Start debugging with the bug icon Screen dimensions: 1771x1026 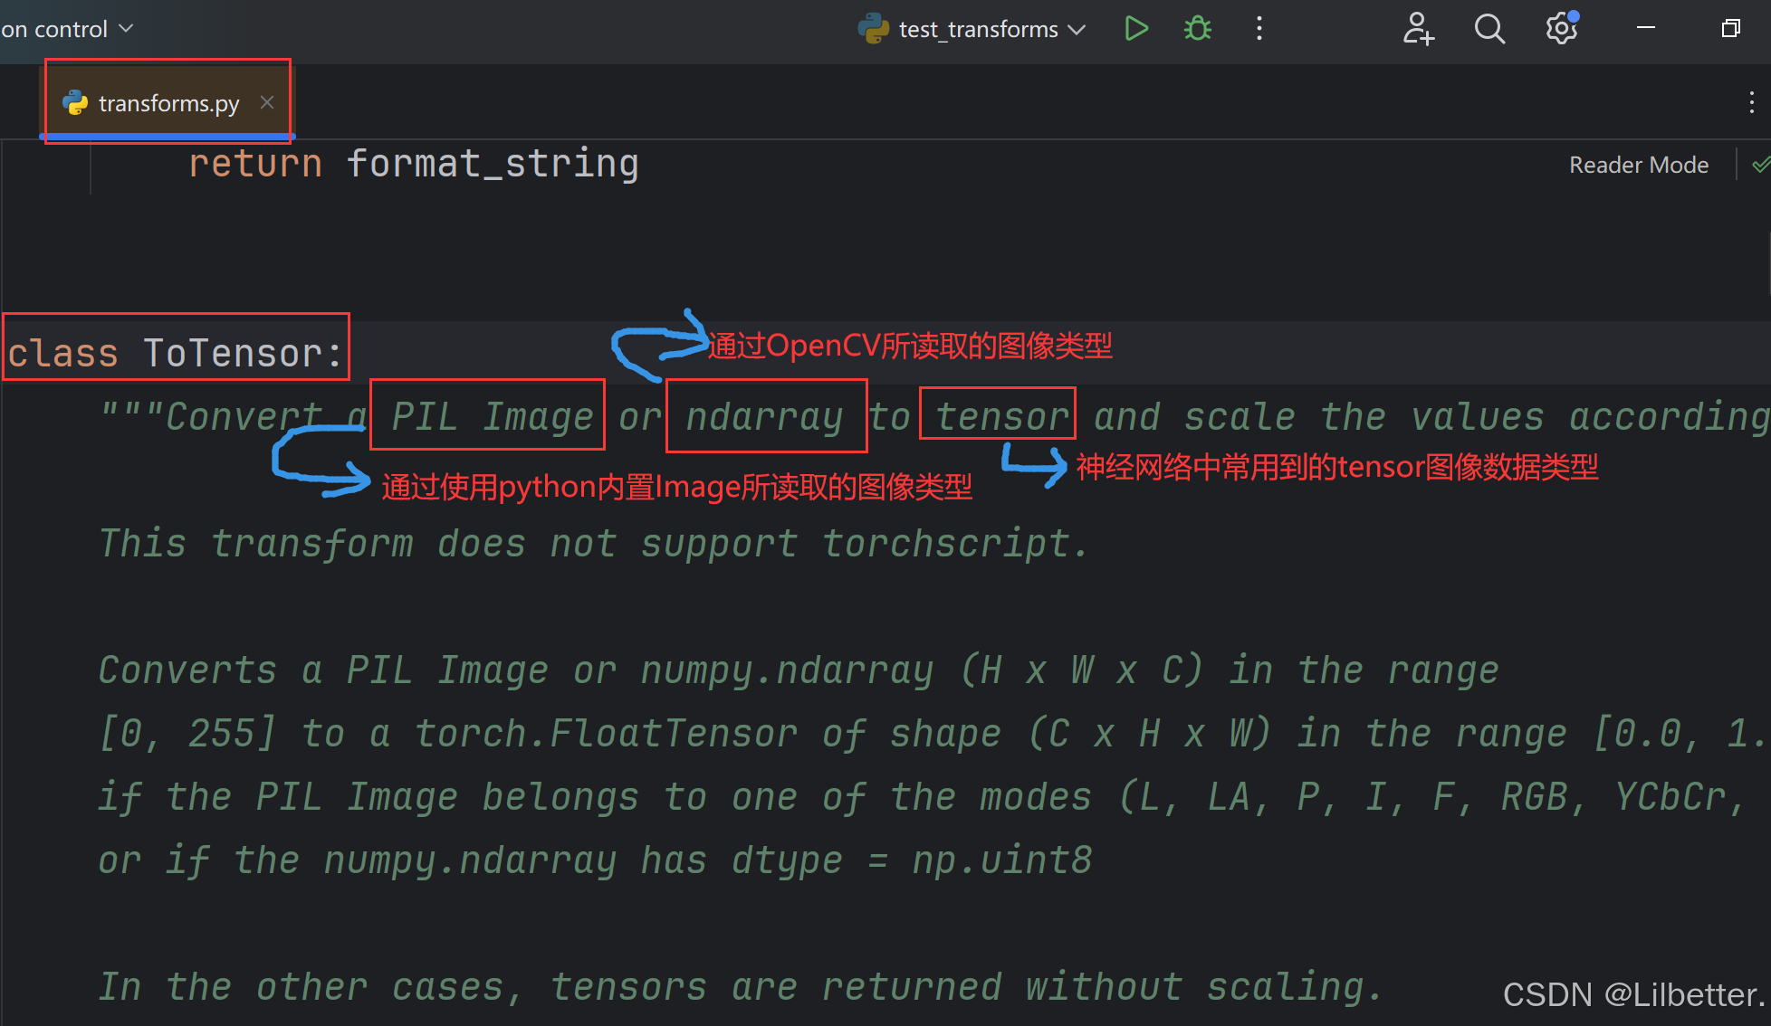click(x=1198, y=29)
